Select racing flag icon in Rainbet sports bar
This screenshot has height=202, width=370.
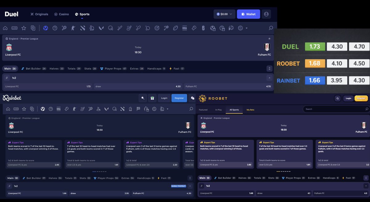click(x=138, y=109)
